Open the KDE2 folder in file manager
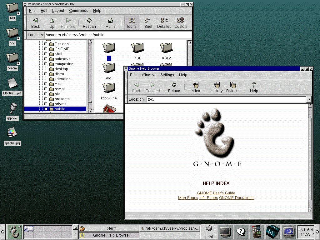The width and height of the screenshot is (320, 240). click(166, 51)
